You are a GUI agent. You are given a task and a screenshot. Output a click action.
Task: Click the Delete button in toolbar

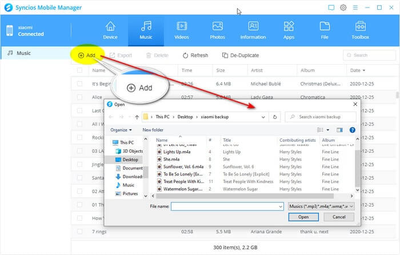click(157, 55)
